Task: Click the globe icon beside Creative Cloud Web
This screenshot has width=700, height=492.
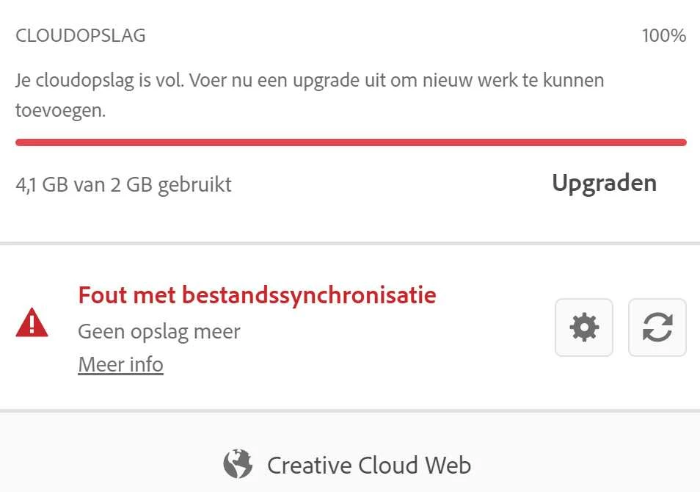Action: tap(238, 464)
